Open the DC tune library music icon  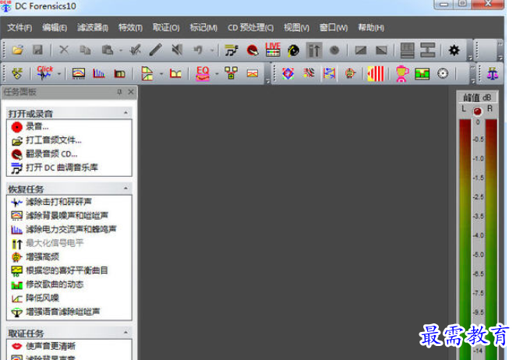231,51
